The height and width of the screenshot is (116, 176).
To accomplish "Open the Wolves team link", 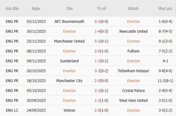I will pyautogui.click(x=69, y=110).
